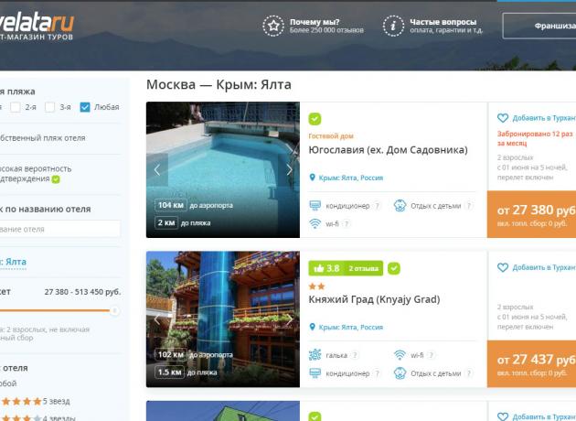Viewport: 576px width, 421px height.
Task: Open wi-fi help hint on Югославия card
Action: pyautogui.click(x=347, y=224)
